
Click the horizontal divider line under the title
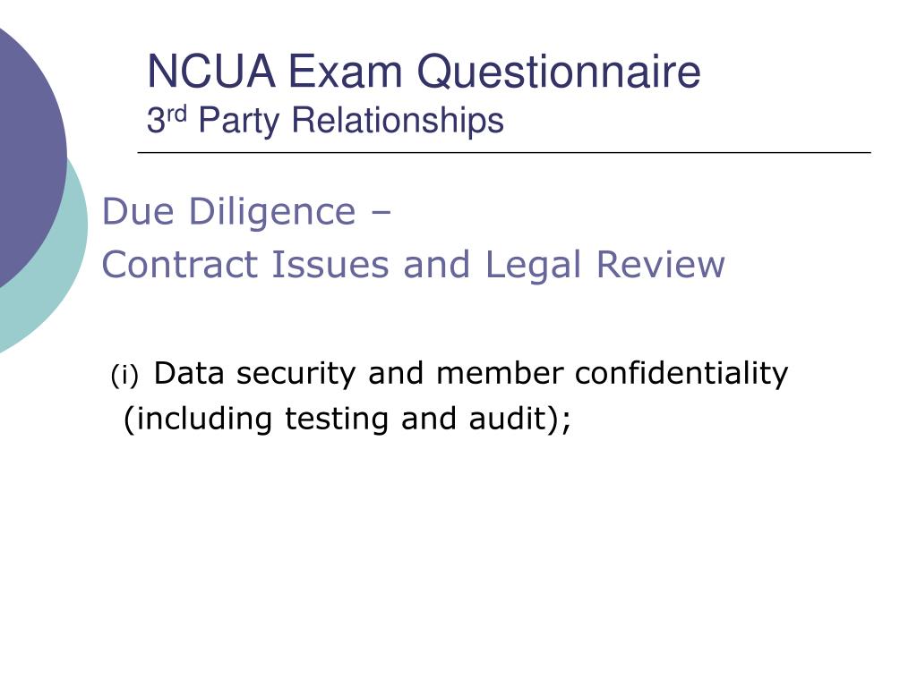tap(504, 152)
